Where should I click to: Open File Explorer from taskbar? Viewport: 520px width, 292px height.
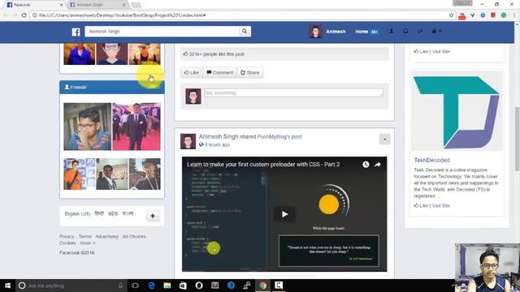[167, 286]
